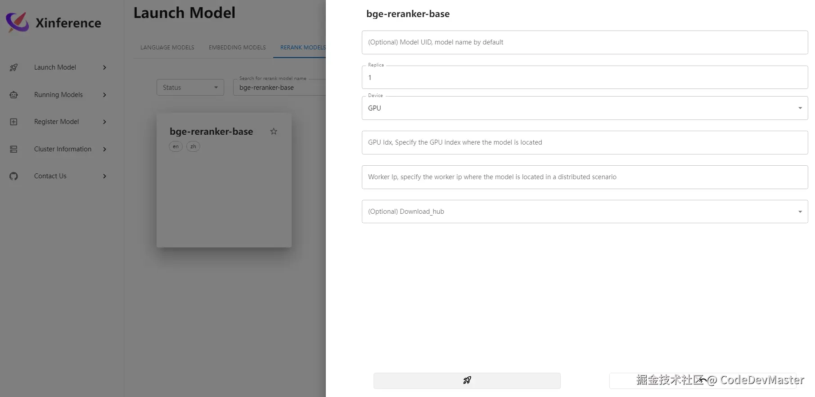This screenshot has width=815, height=397.
Task: Switch to the Embedding Models tab
Action: point(237,48)
